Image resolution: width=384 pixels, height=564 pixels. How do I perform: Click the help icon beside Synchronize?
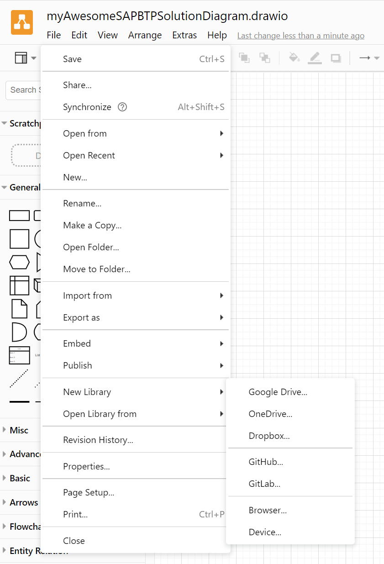[122, 107]
